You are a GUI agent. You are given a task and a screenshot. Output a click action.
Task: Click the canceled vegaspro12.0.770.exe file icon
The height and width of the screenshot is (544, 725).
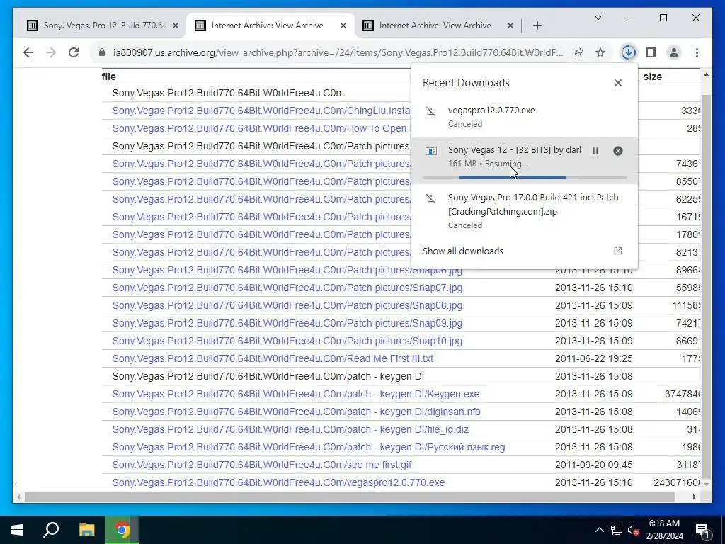430,111
